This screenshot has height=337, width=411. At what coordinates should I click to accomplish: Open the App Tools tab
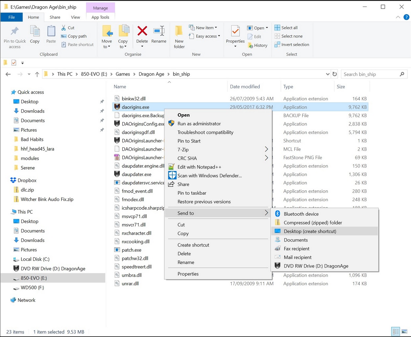[100, 17]
